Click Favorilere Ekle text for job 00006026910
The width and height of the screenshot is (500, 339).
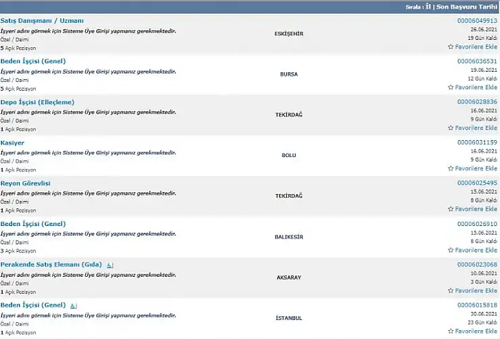[476, 250]
